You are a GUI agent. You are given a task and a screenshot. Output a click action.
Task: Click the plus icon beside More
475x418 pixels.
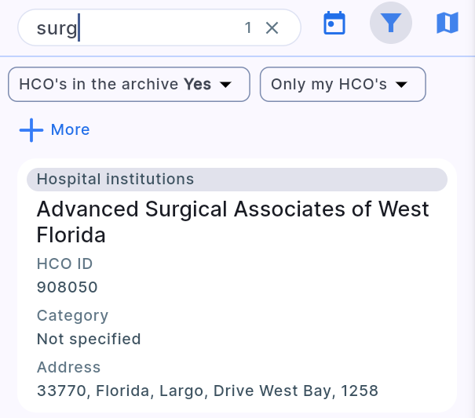click(x=31, y=130)
